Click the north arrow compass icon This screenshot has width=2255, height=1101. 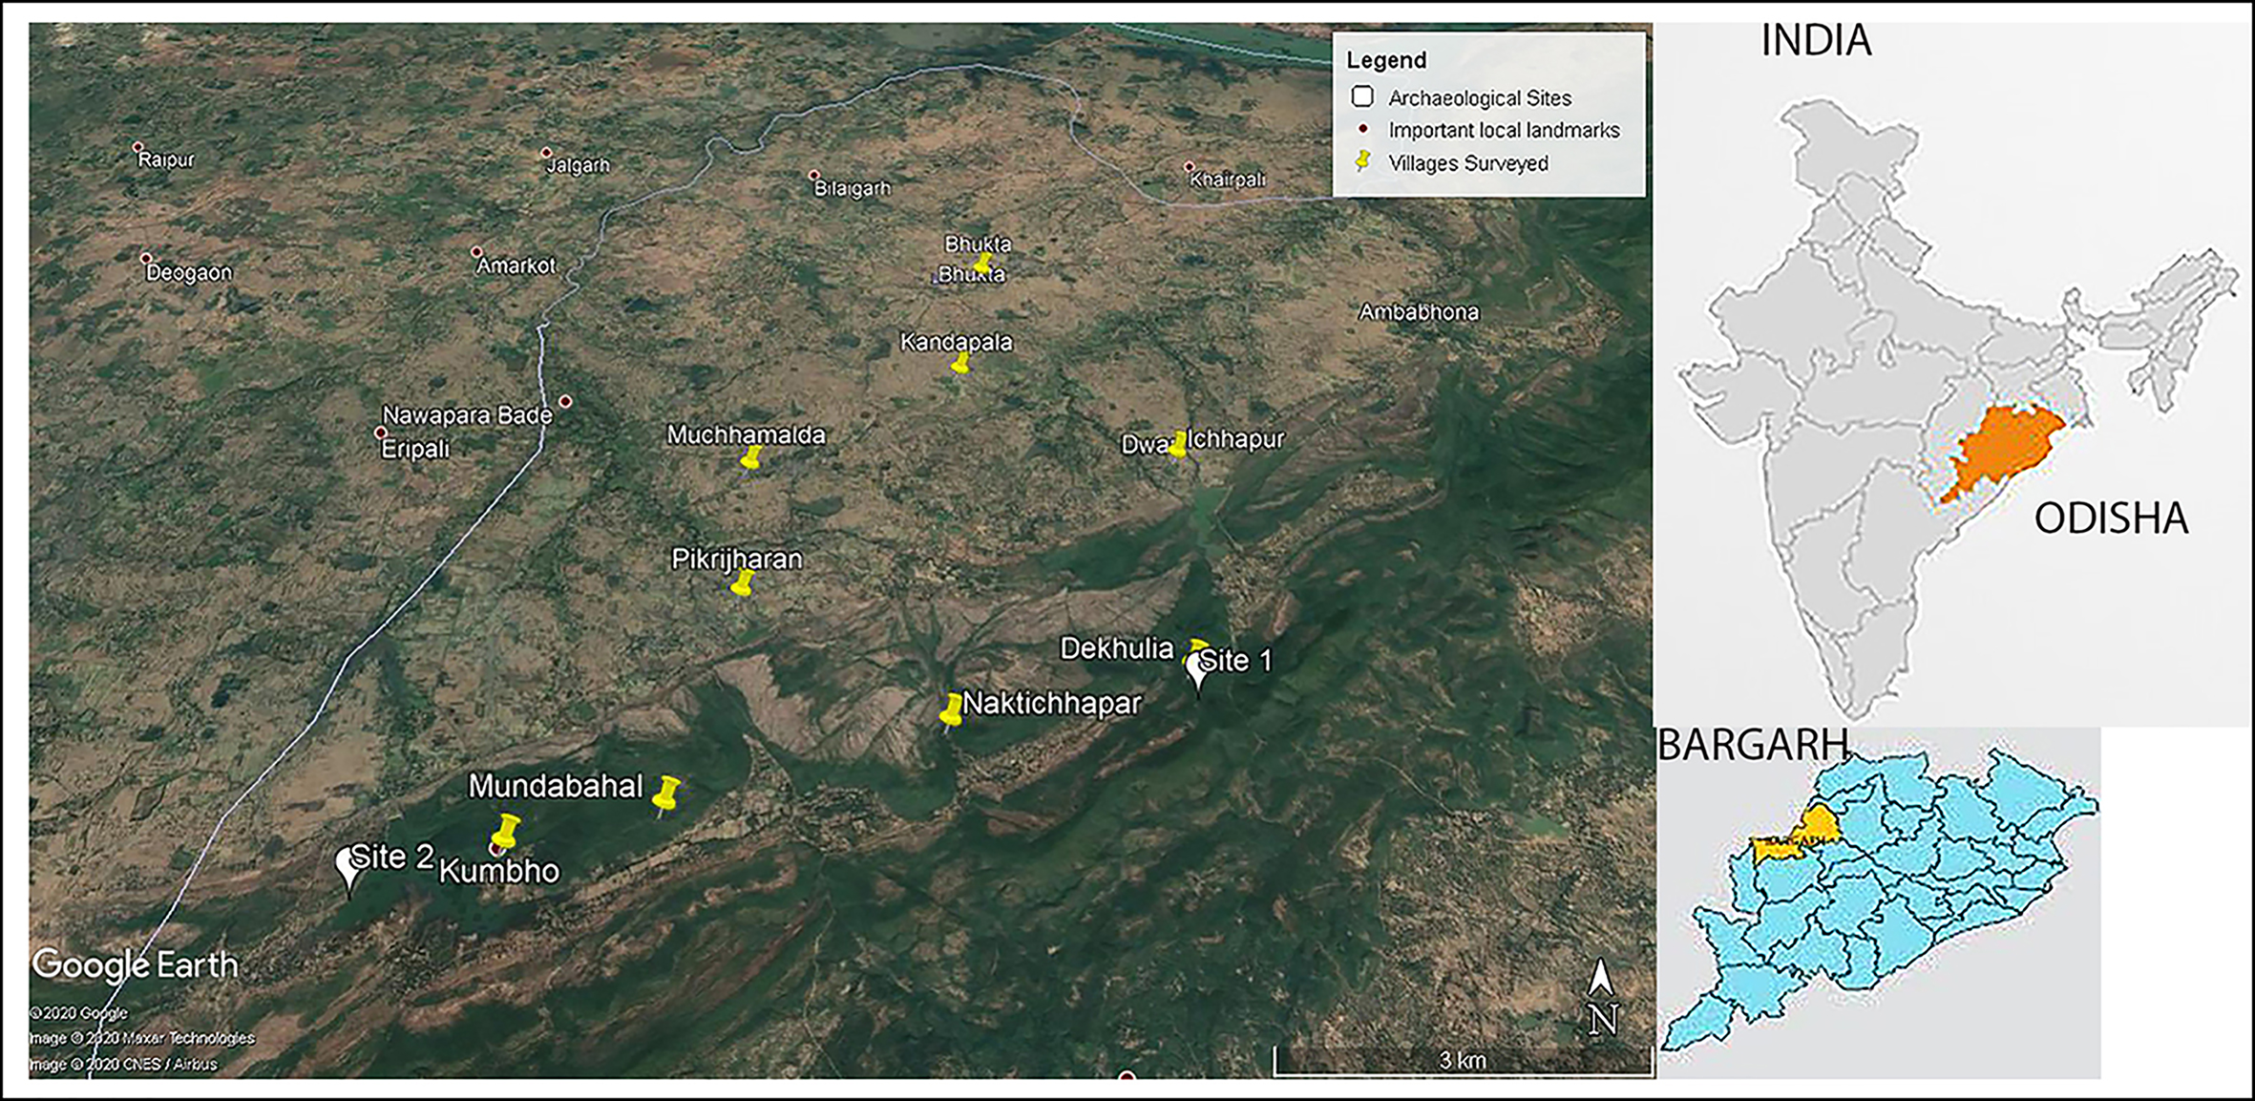(x=1602, y=996)
